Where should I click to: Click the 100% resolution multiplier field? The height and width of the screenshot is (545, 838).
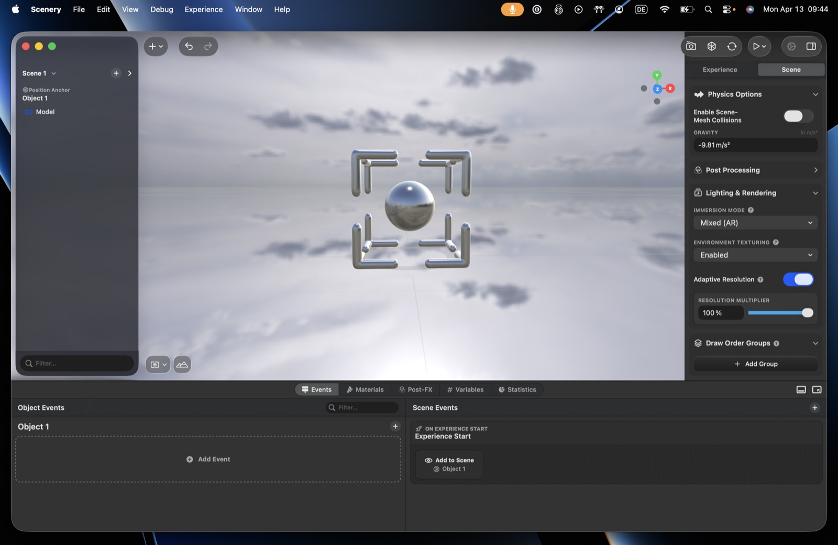720,313
